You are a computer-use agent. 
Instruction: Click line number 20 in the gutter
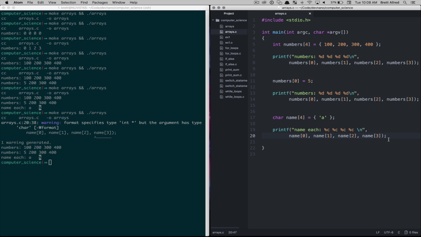point(252,136)
